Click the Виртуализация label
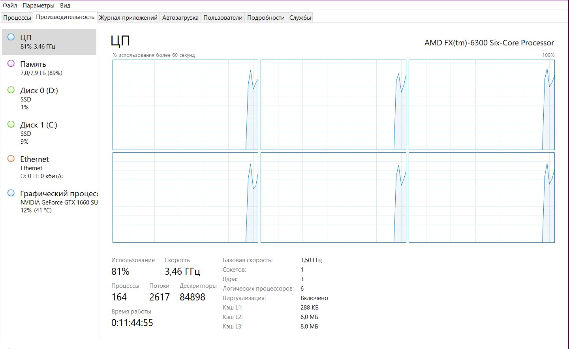This screenshot has height=349, width=569. pyautogui.click(x=244, y=298)
